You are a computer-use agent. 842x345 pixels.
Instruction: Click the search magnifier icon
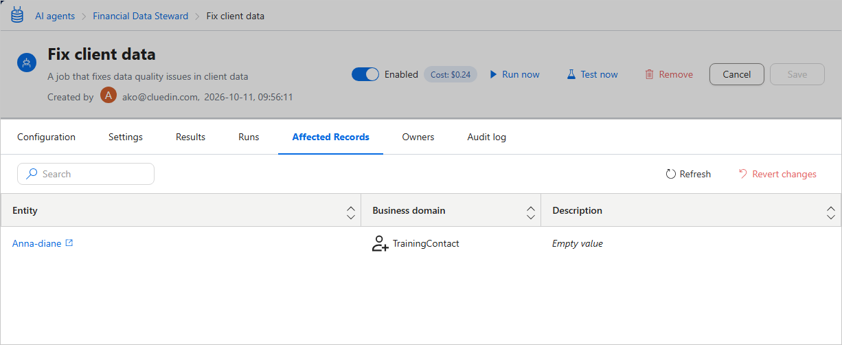tap(32, 174)
